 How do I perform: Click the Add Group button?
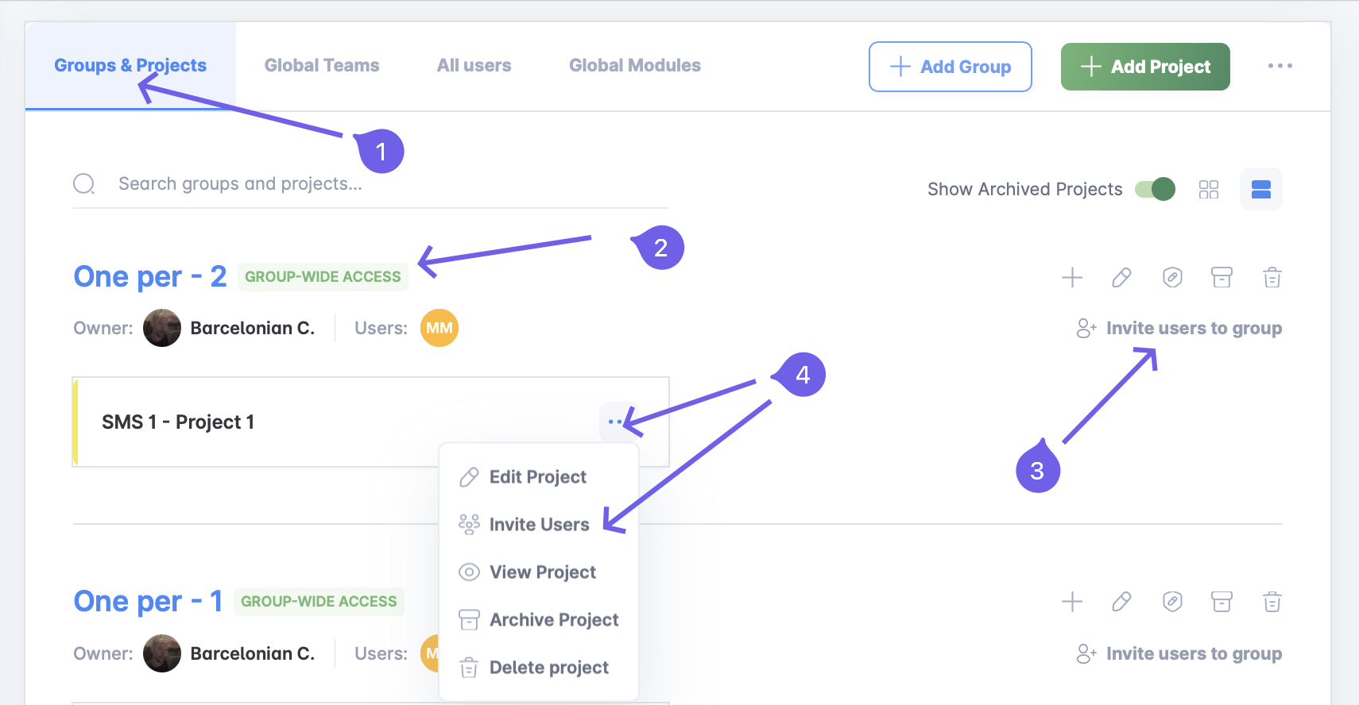click(951, 67)
